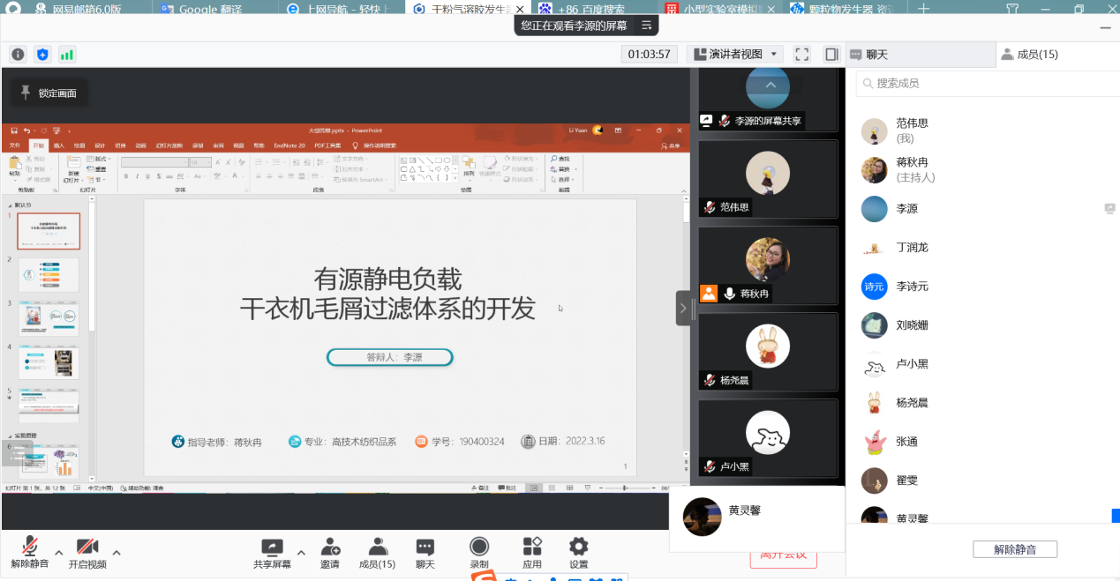This screenshot has width=1120, height=581.
Task: Select member 李源 in the members list
Action: [x=906, y=209]
